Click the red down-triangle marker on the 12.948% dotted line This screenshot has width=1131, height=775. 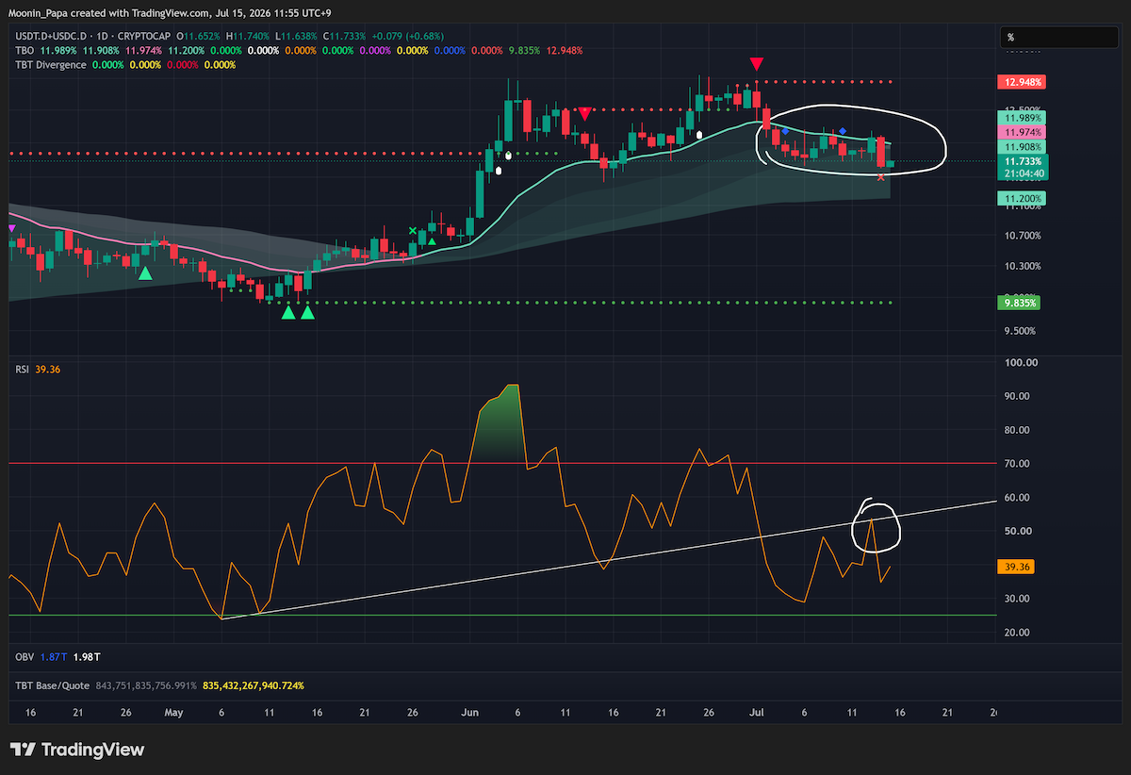[x=756, y=64]
